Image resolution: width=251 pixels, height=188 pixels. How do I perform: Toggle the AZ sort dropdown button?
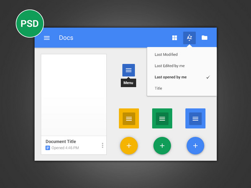190,38
